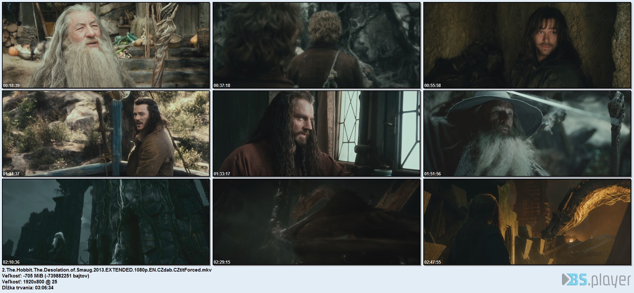Open the ruined fortress thumbnail at 02:10:36
Screen dimensions: 634x293
pos(106,221)
